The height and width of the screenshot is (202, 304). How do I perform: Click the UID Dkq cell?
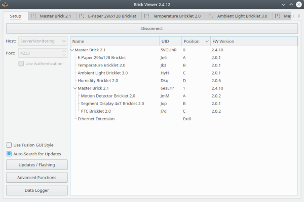[164, 81]
